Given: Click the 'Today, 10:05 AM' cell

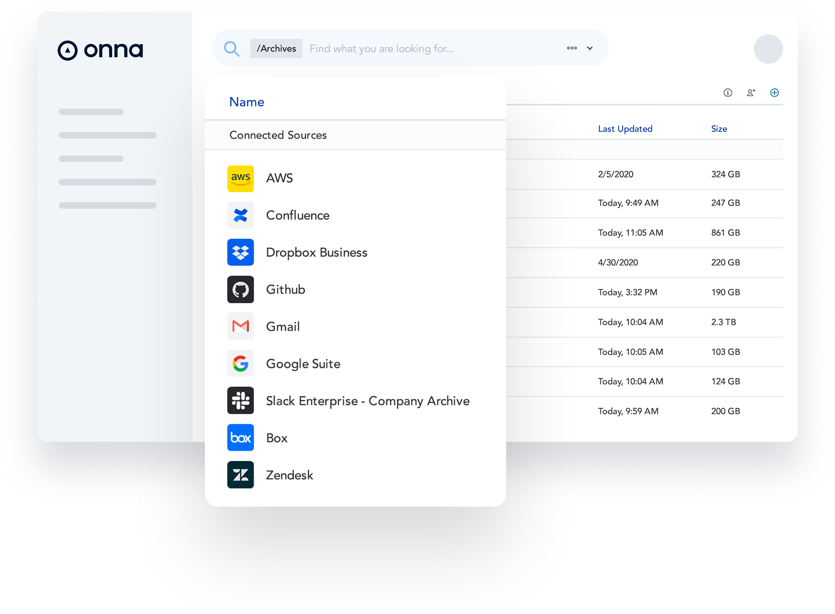Looking at the screenshot, I should (x=630, y=352).
